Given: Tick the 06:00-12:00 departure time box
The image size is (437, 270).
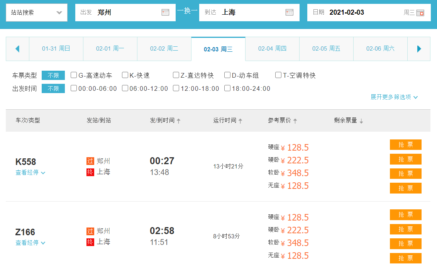Looking at the screenshot, I should pyautogui.click(x=125, y=88).
